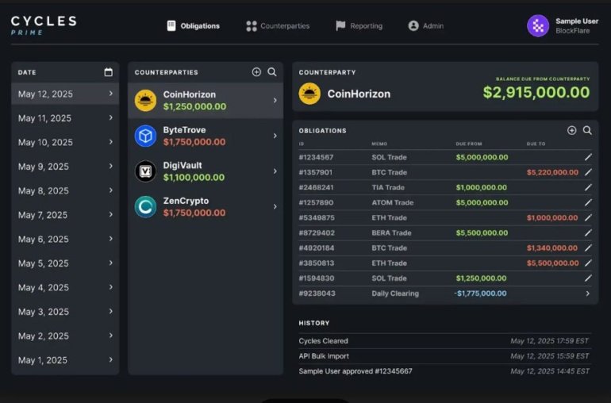The height and width of the screenshot is (403, 611).
Task: Expand DigiVault row chevron
Action: (x=275, y=171)
